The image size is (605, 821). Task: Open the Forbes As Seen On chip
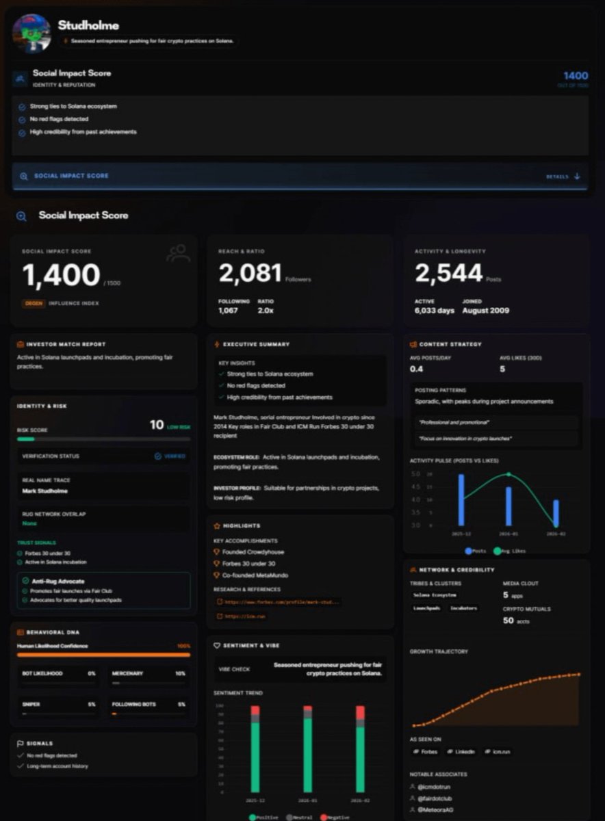pyautogui.click(x=425, y=751)
